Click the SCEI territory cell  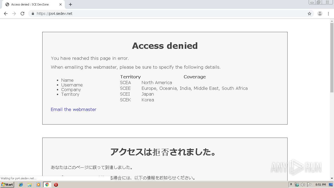pos(125,94)
